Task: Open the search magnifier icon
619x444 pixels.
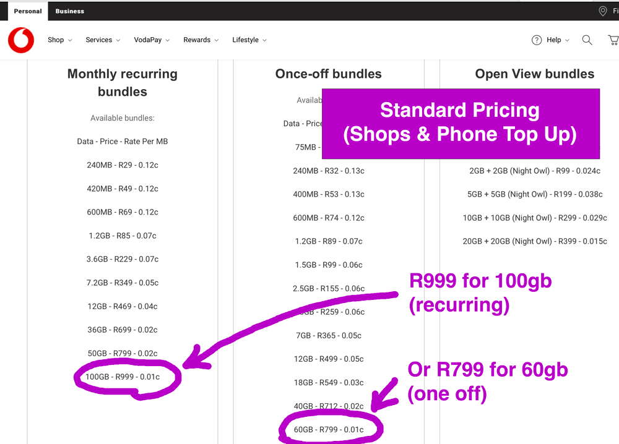Action: coord(587,40)
